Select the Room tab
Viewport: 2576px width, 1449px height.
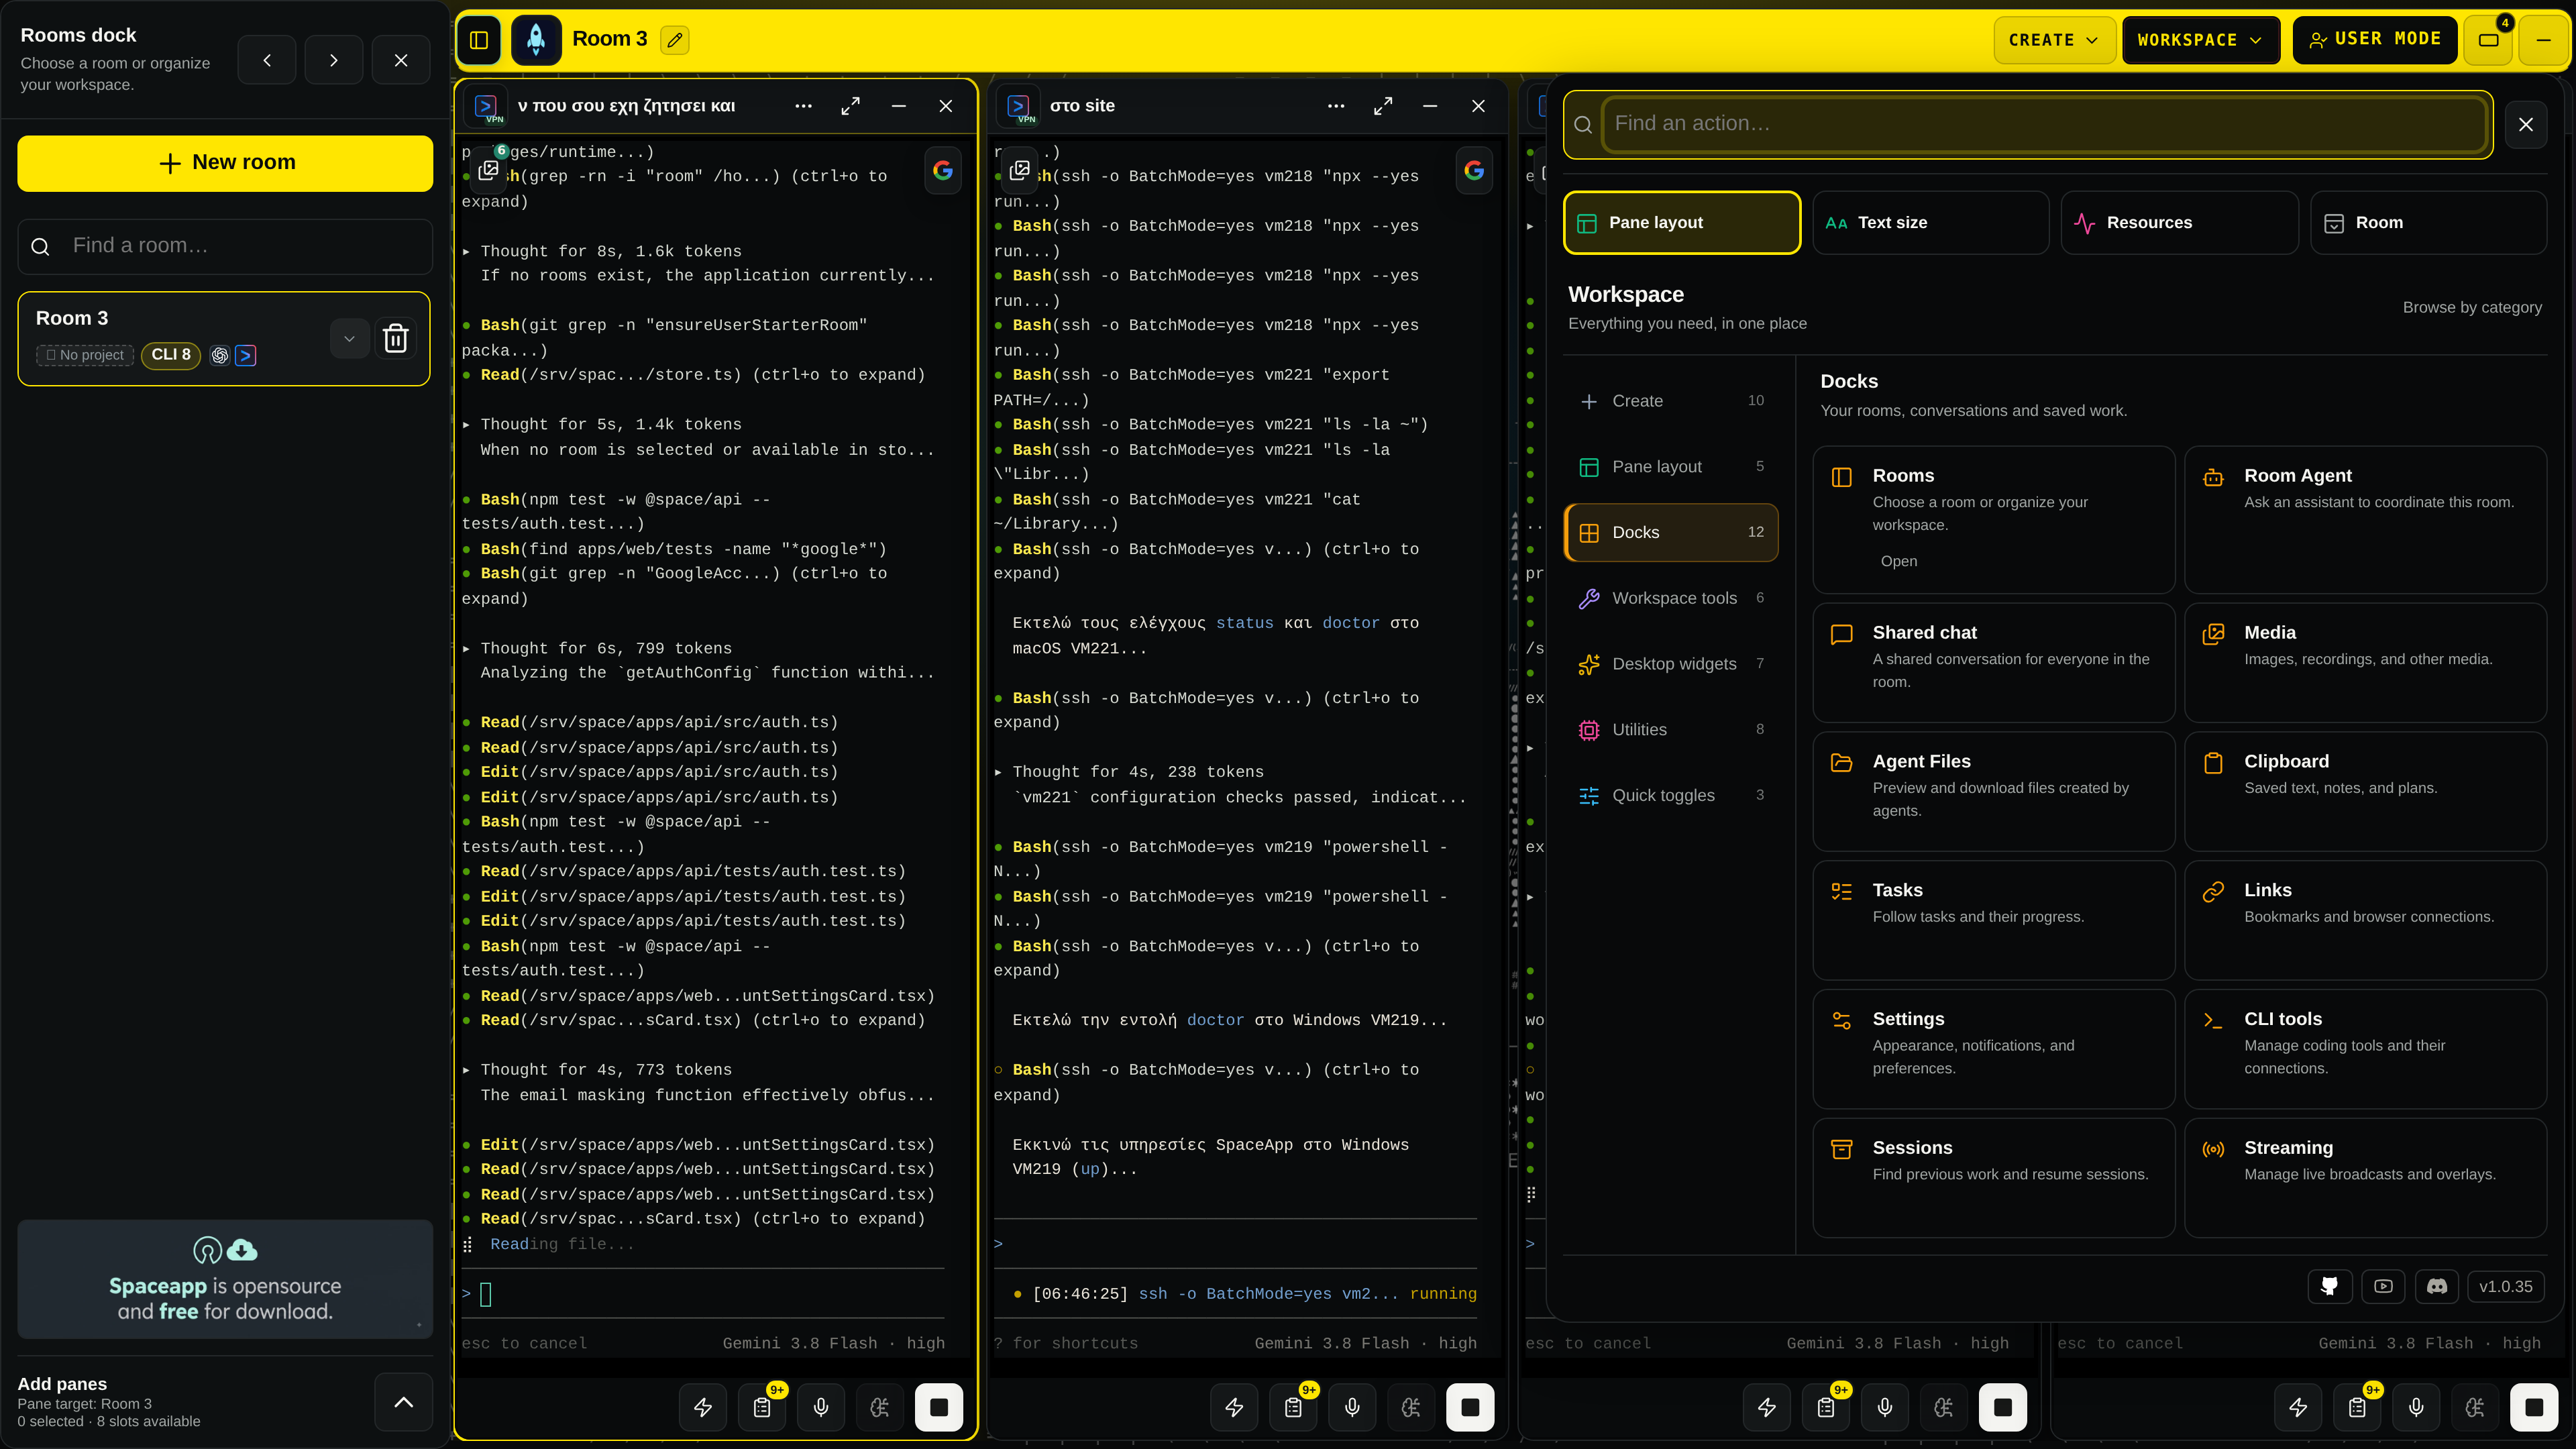click(x=2428, y=223)
